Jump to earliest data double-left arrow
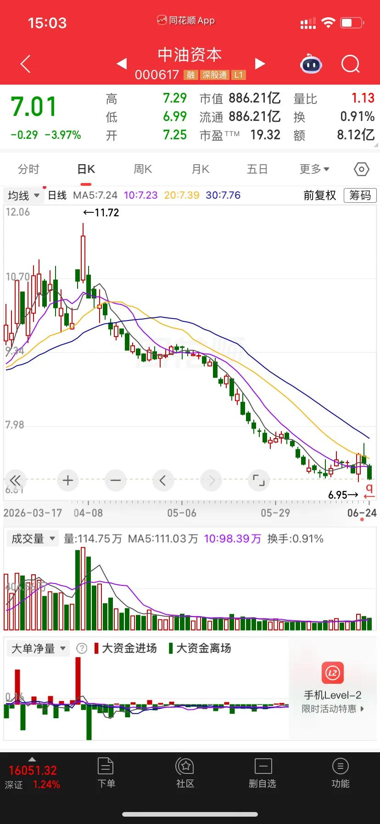Screen dimensions: 380x824 point(16,481)
